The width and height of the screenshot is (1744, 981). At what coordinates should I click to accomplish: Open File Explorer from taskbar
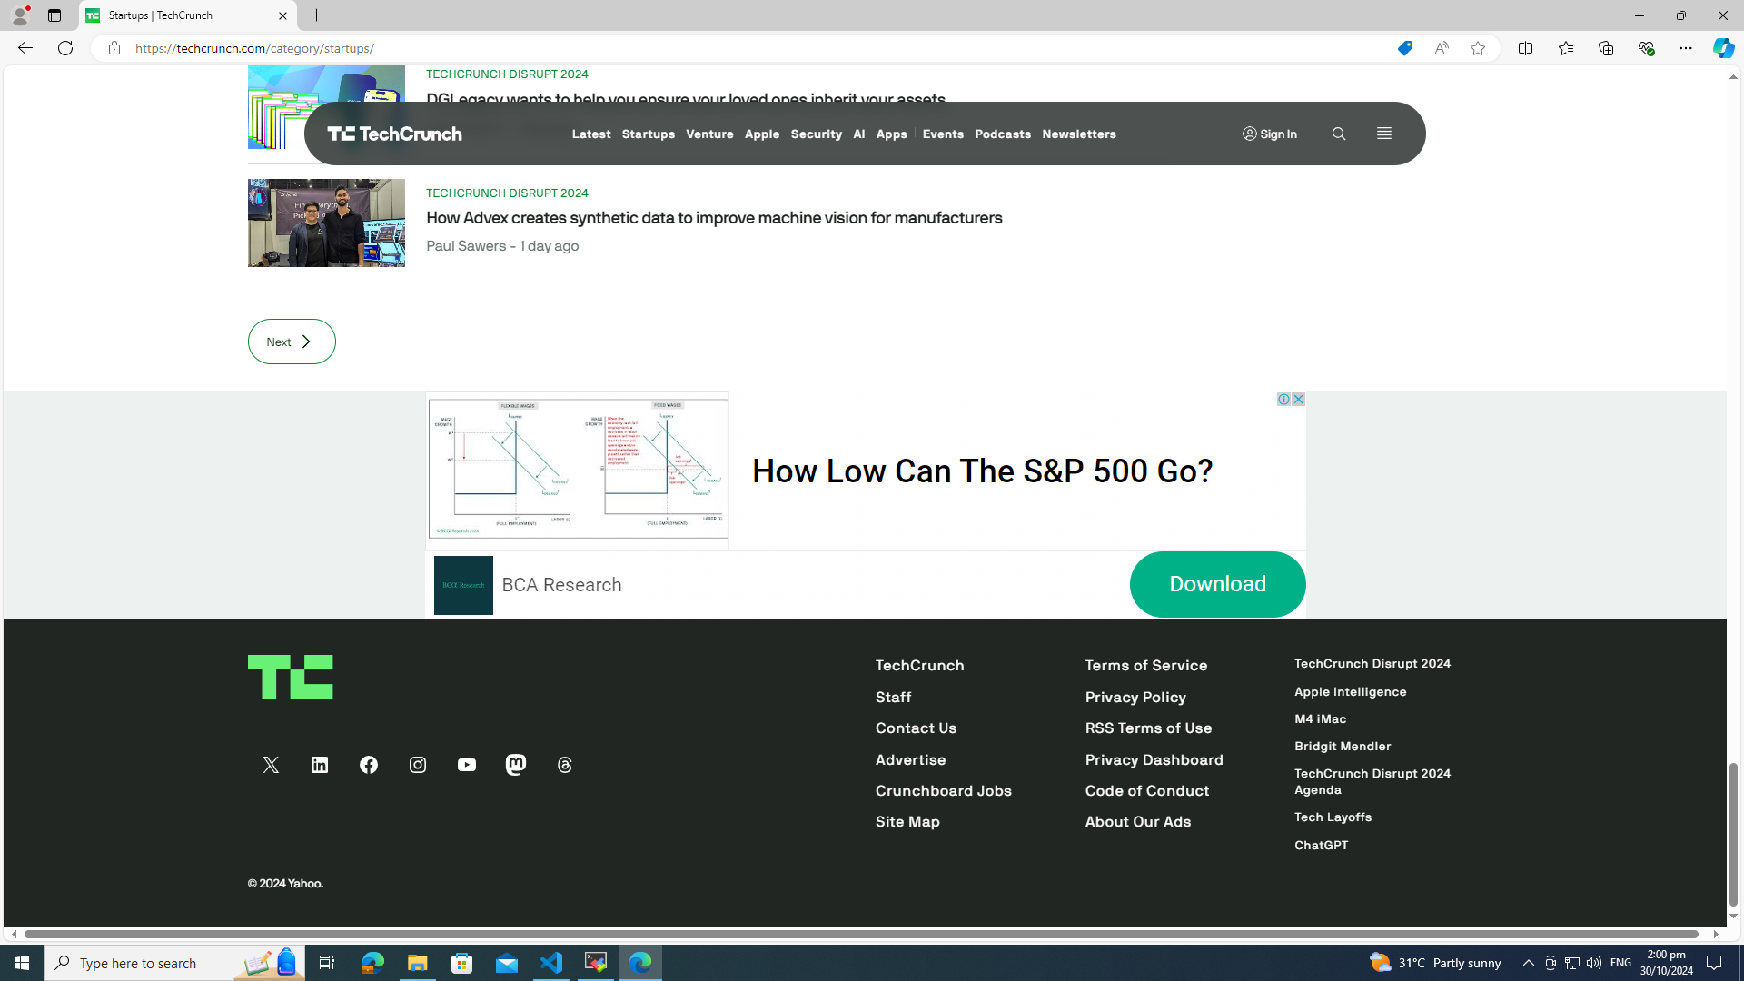[x=417, y=963]
